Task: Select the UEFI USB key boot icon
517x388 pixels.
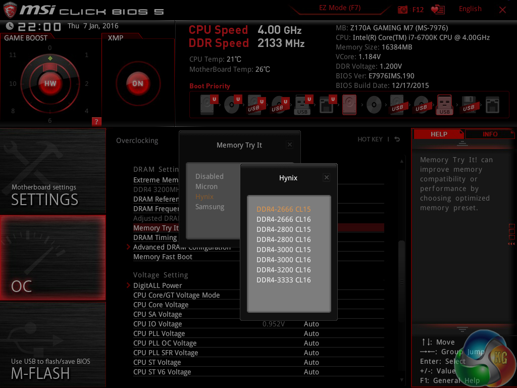Action: tap(303, 105)
